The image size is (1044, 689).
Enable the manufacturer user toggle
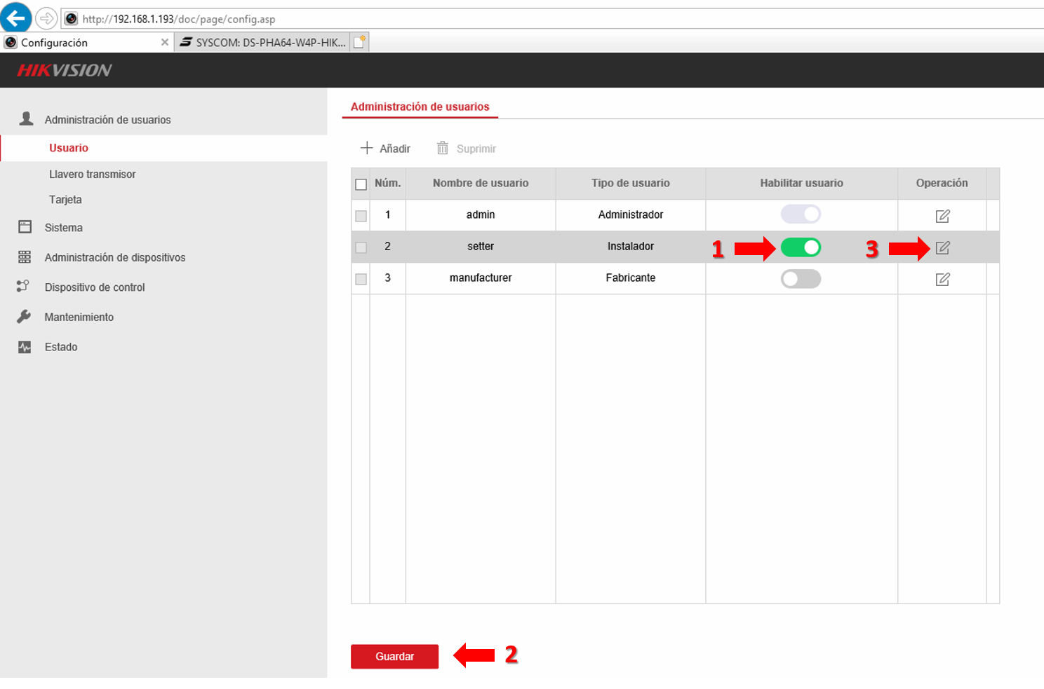click(801, 279)
